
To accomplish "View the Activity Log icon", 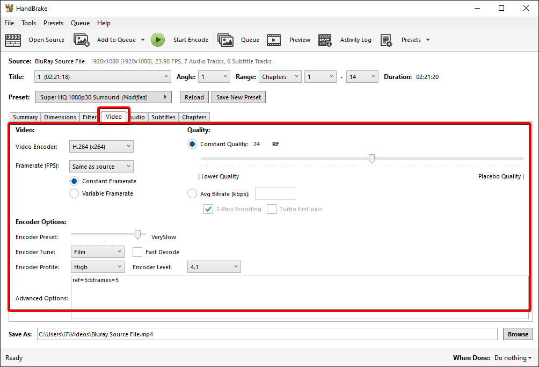I will [x=325, y=40].
